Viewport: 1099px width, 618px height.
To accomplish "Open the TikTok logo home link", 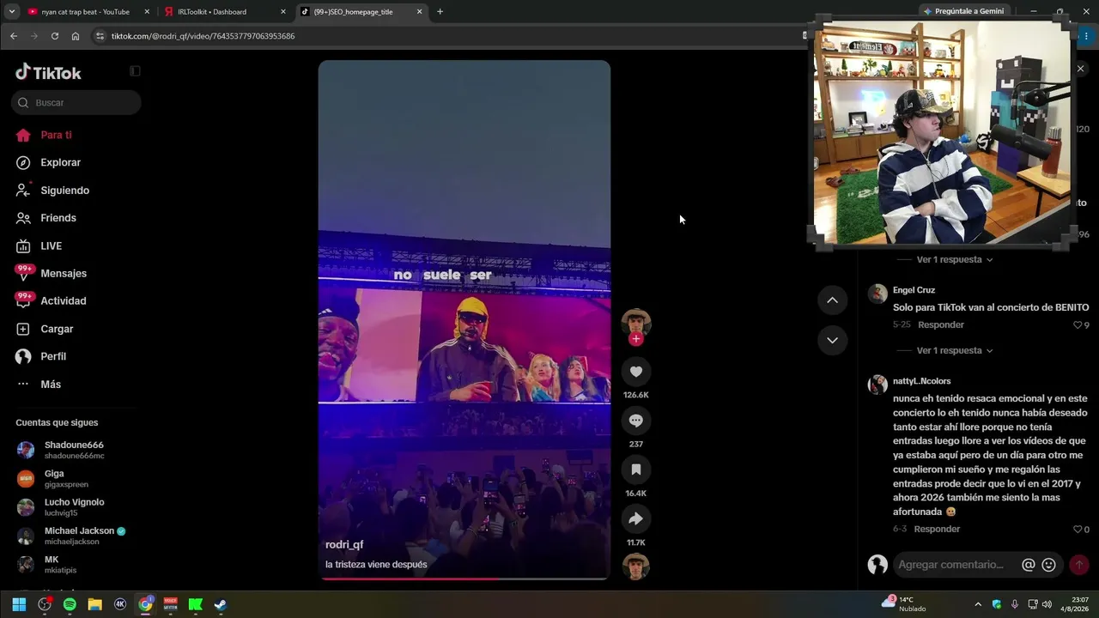I will tap(48, 72).
